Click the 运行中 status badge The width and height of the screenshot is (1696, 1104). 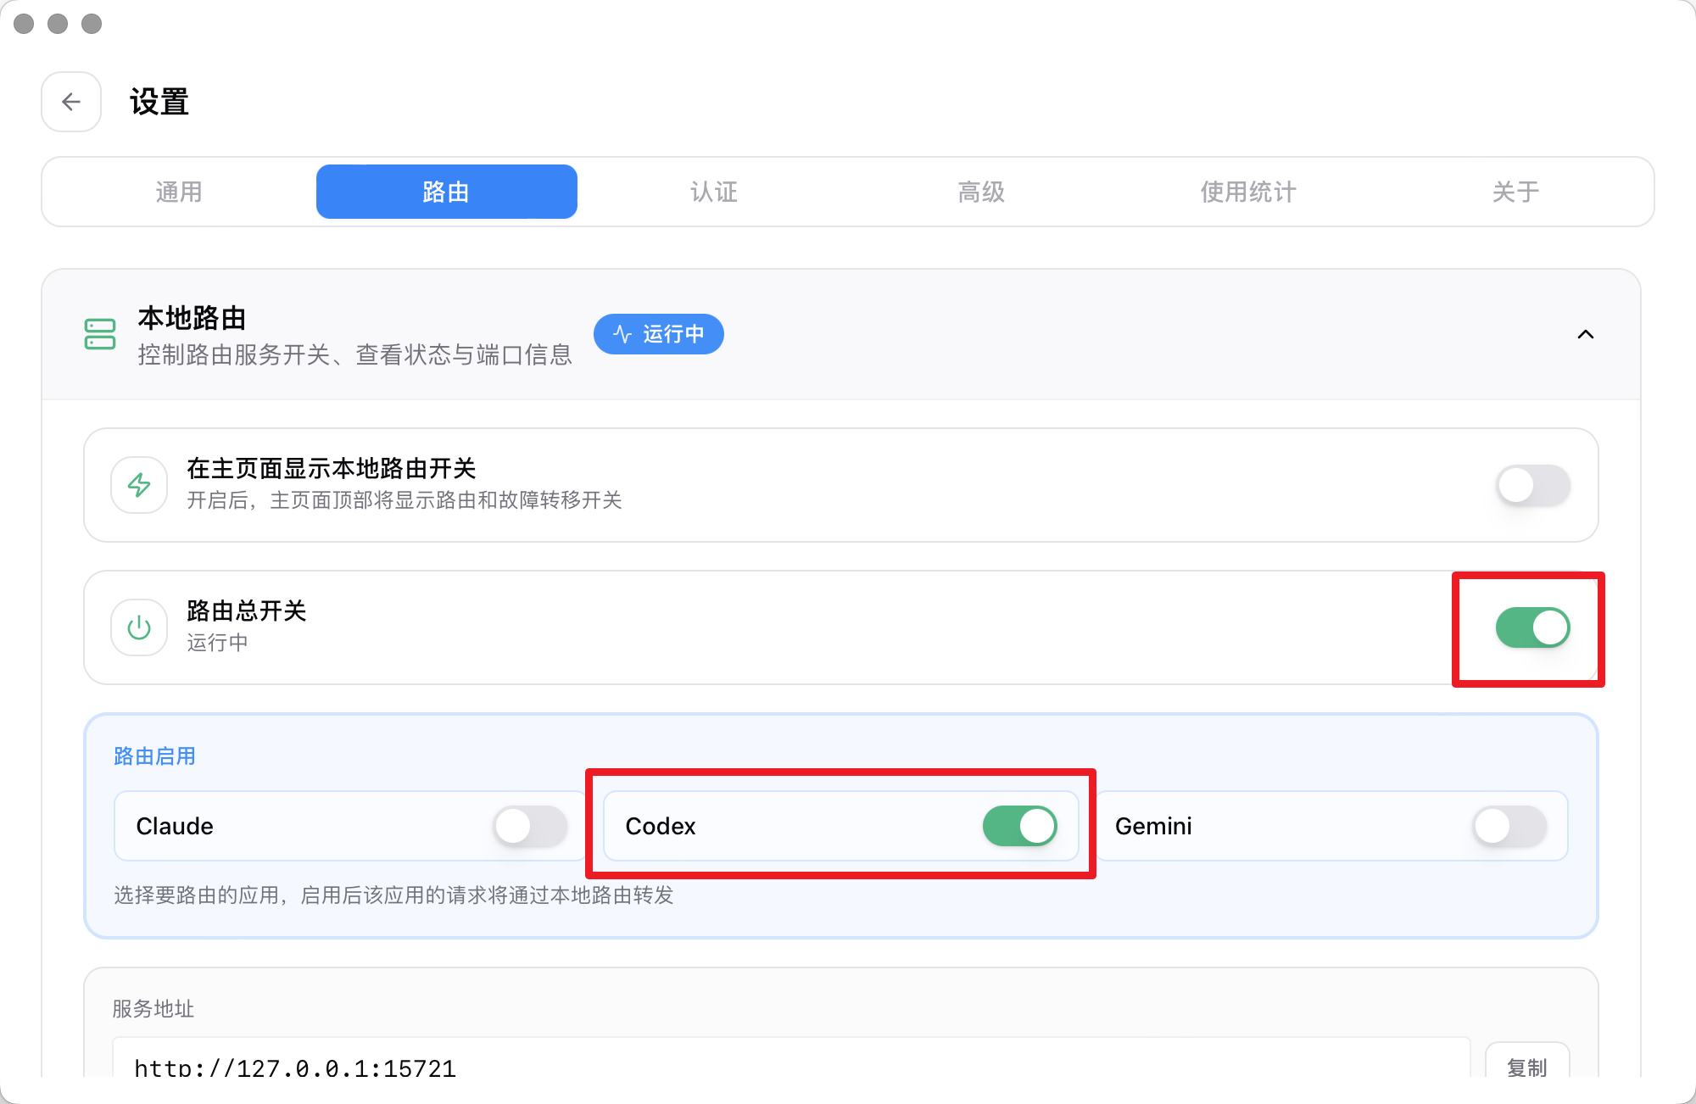(659, 334)
